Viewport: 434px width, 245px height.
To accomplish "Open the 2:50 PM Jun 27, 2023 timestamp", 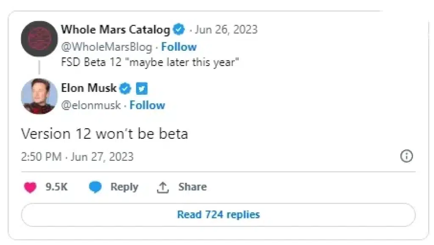I will point(77,157).
